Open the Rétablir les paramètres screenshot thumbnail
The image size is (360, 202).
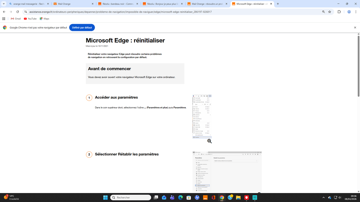227,171
